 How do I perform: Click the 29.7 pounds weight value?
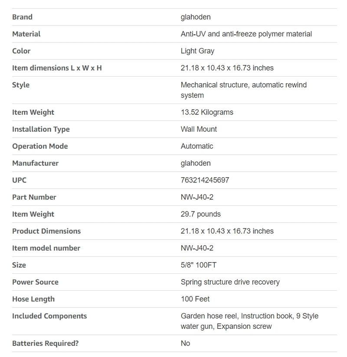[x=200, y=214]
